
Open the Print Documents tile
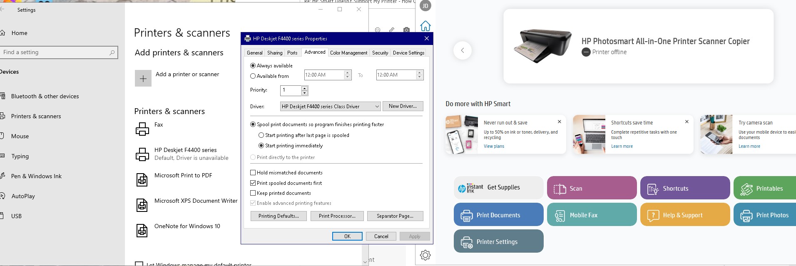tap(498, 215)
